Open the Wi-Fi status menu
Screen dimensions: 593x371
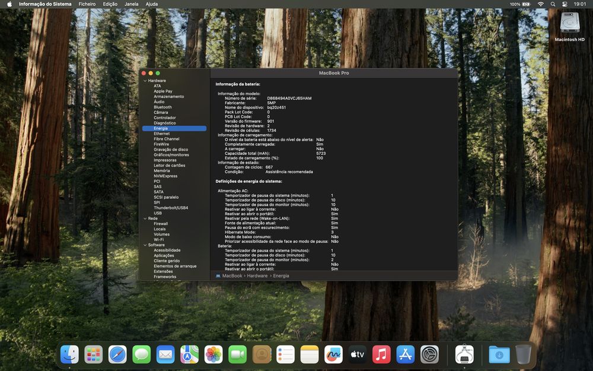pos(541,4)
